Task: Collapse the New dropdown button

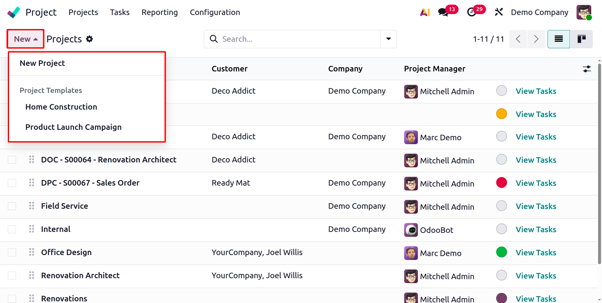Action: pos(26,39)
